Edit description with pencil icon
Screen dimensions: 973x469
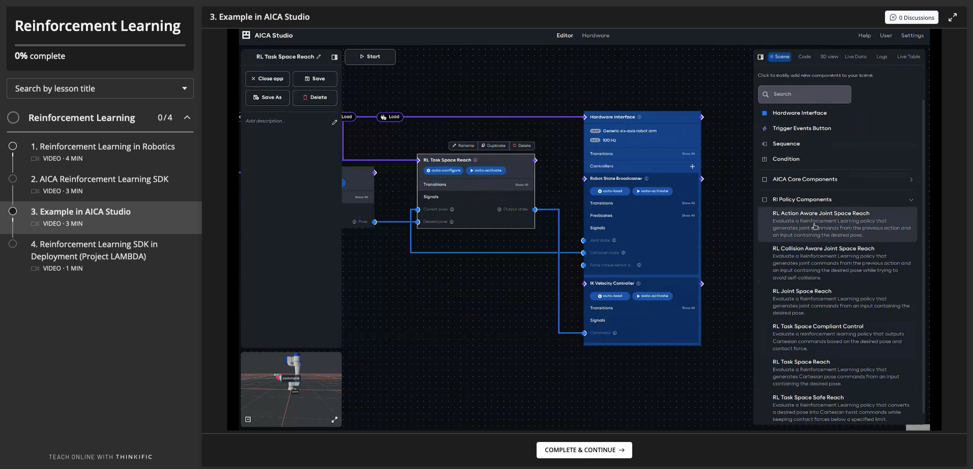(x=334, y=122)
